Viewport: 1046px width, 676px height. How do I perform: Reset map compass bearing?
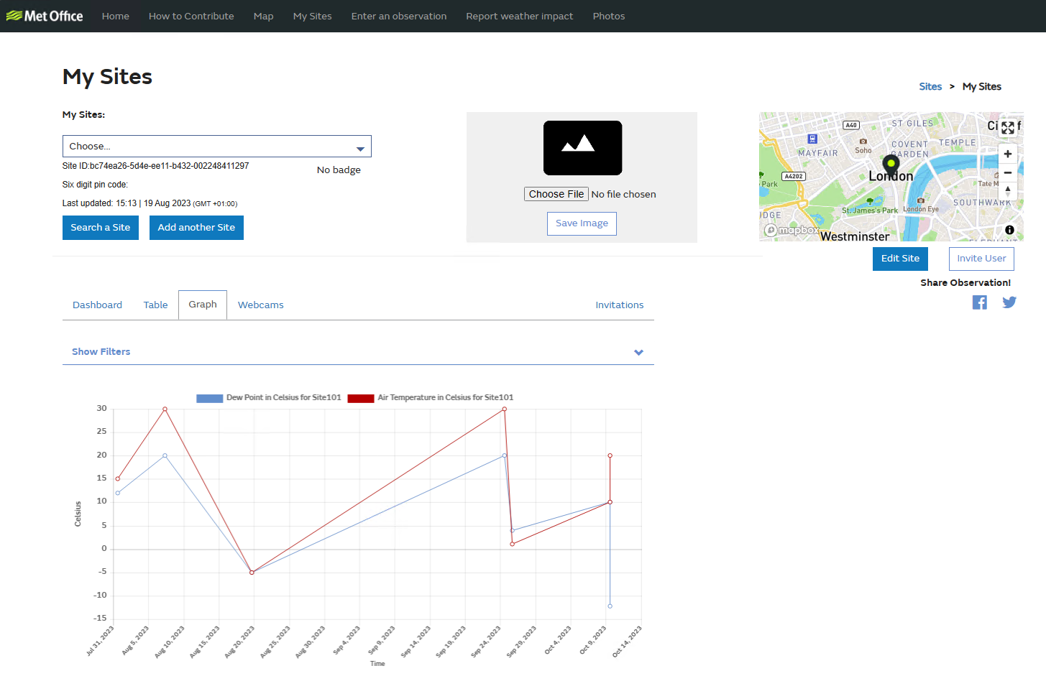pyautogui.click(x=1008, y=191)
